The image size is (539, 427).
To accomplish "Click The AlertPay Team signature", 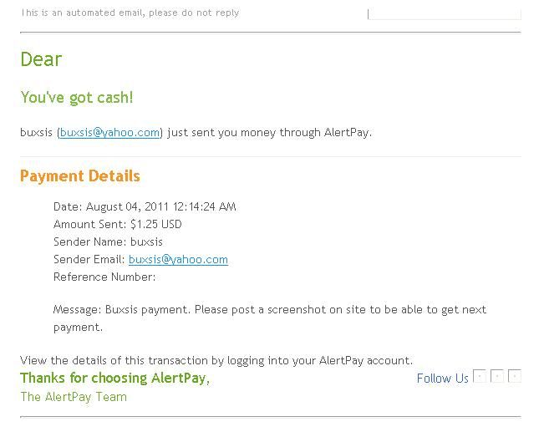I will (74, 397).
